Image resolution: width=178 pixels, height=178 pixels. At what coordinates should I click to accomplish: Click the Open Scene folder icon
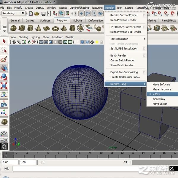tap(37, 14)
